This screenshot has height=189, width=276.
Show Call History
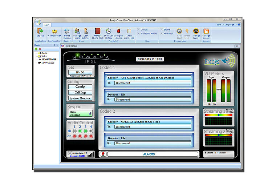coord(109,32)
